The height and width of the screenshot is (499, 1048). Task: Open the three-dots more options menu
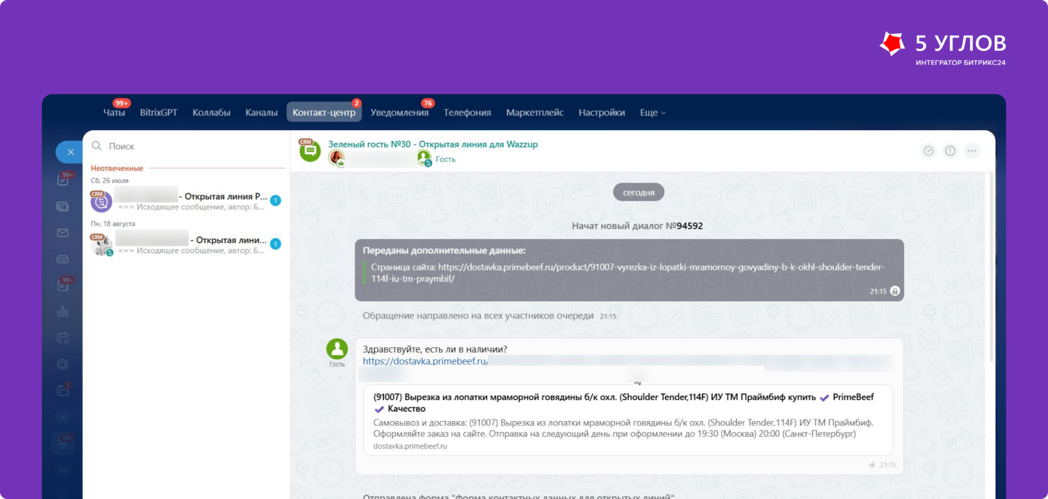click(x=972, y=151)
